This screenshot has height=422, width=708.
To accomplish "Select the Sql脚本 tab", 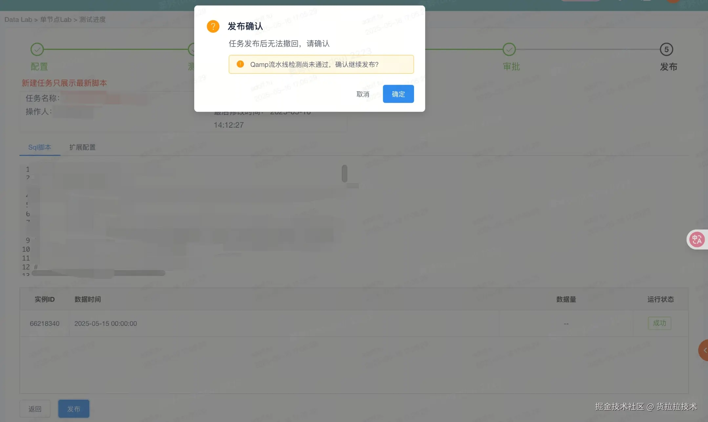I will (40, 147).
